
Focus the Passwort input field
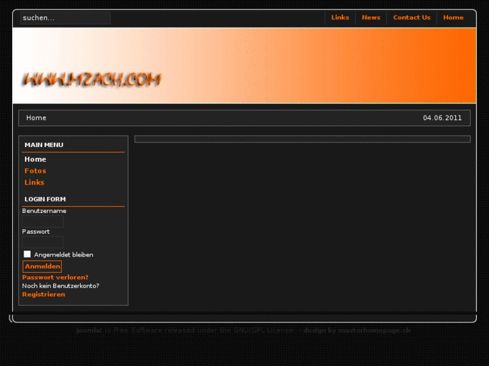coord(43,242)
